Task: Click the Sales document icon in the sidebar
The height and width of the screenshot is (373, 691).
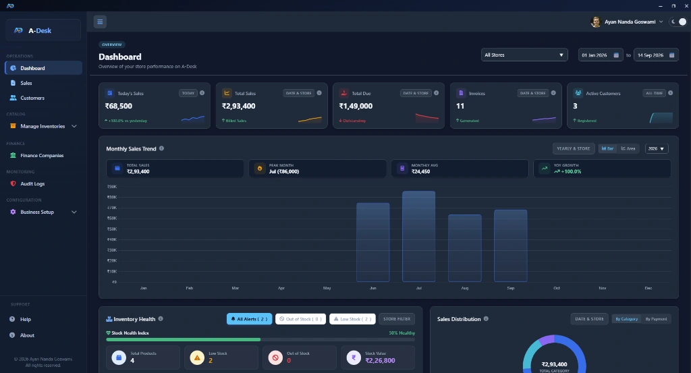Action: [13, 83]
